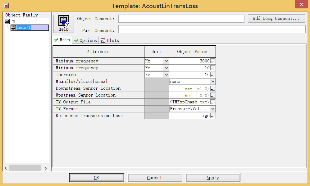Expand Maximum frequency unit dropdown
Screen dimensions: 310x186
(x=166, y=61)
